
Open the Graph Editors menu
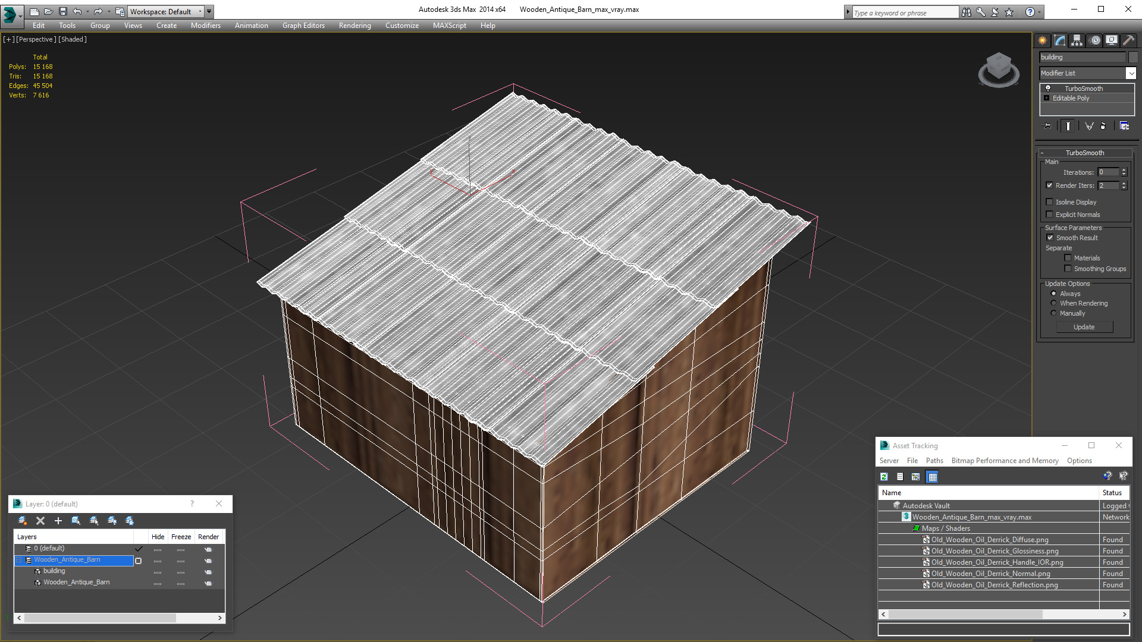click(303, 26)
